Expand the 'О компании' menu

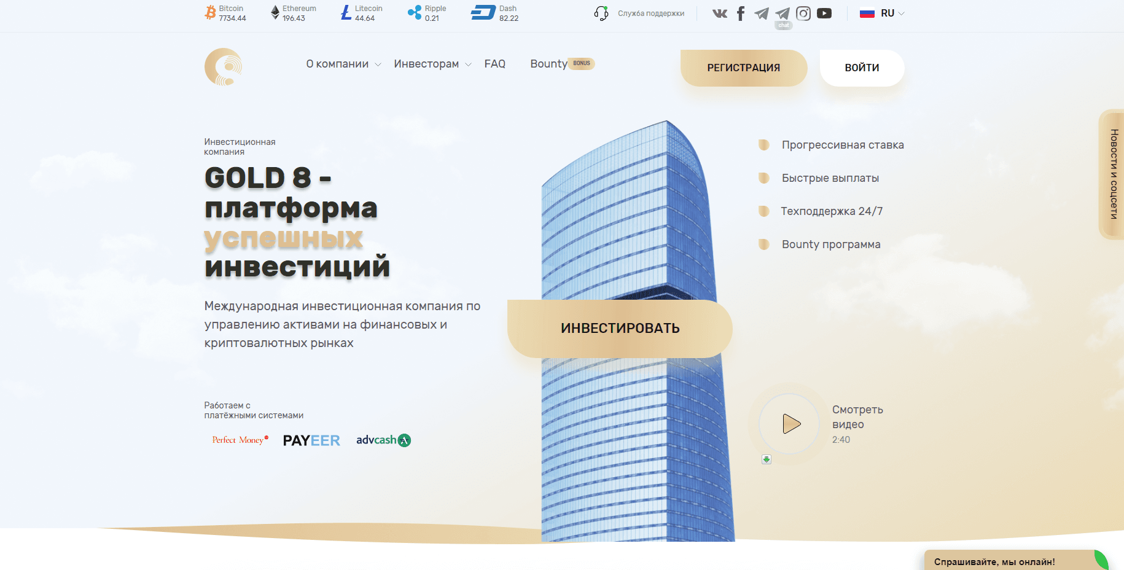point(343,64)
